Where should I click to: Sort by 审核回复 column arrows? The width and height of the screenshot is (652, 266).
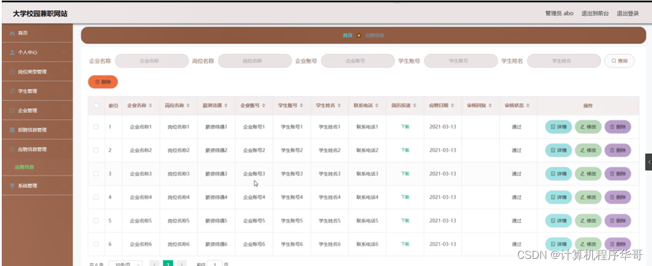coord(490,106)
